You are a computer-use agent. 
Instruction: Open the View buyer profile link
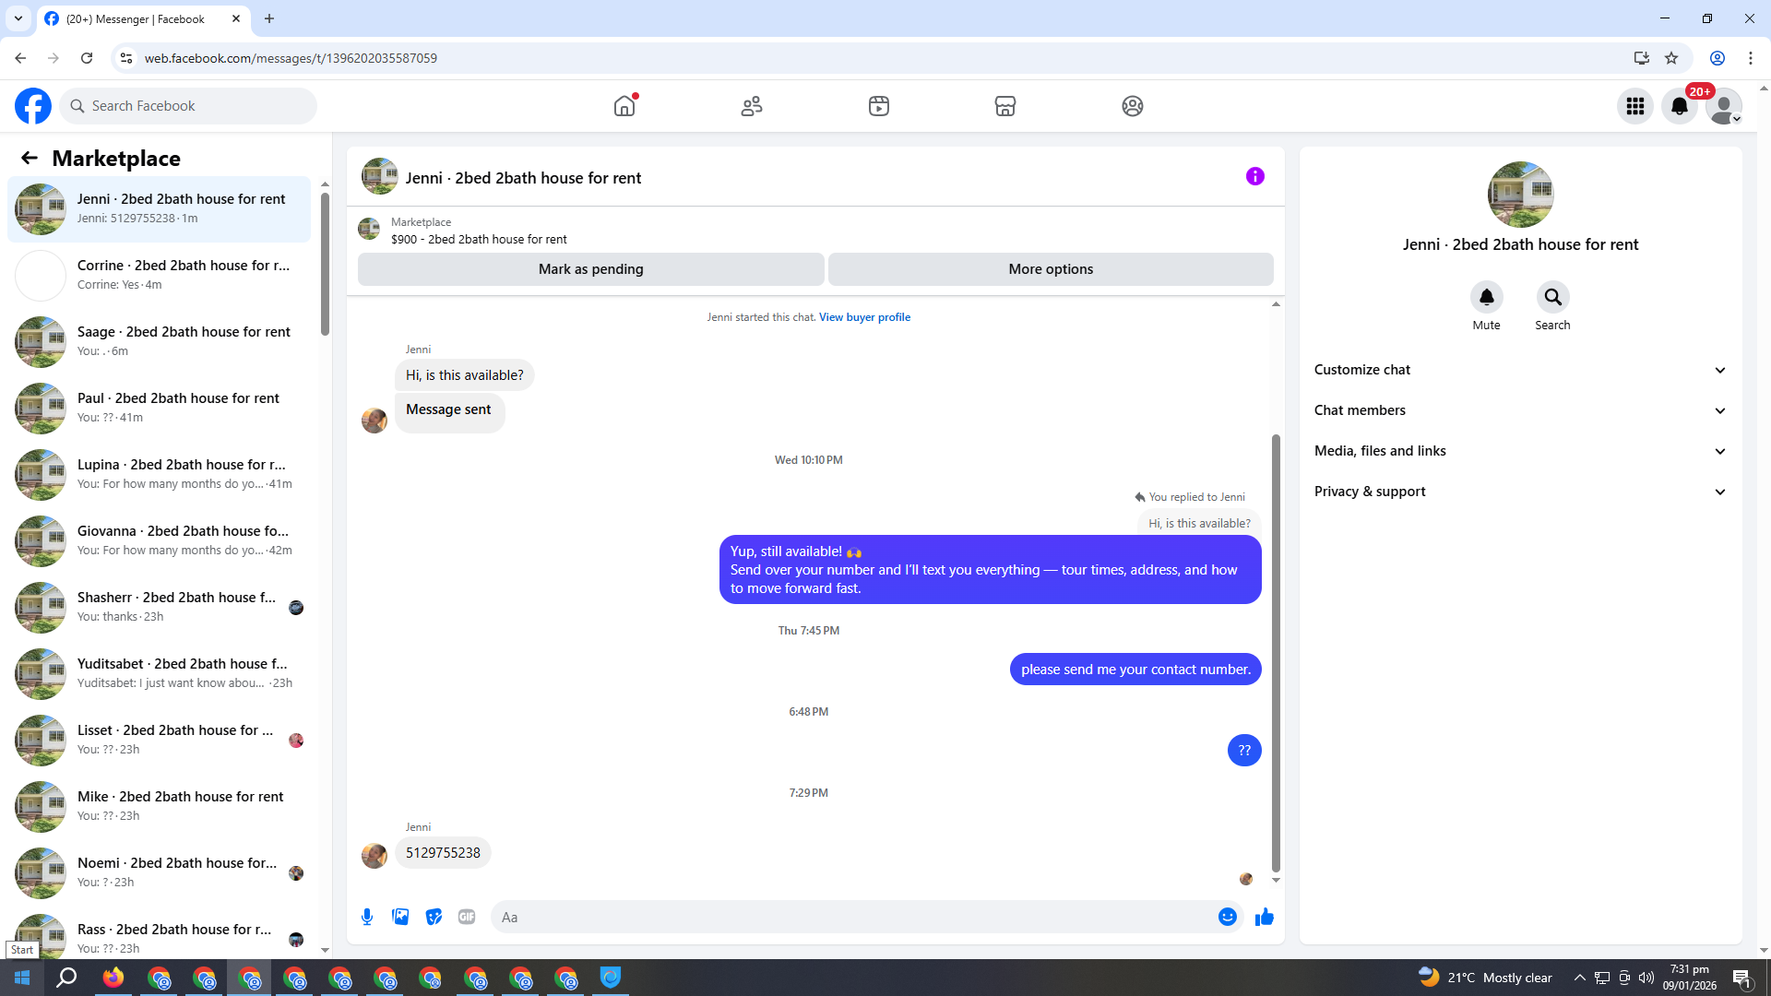point(864,317)
